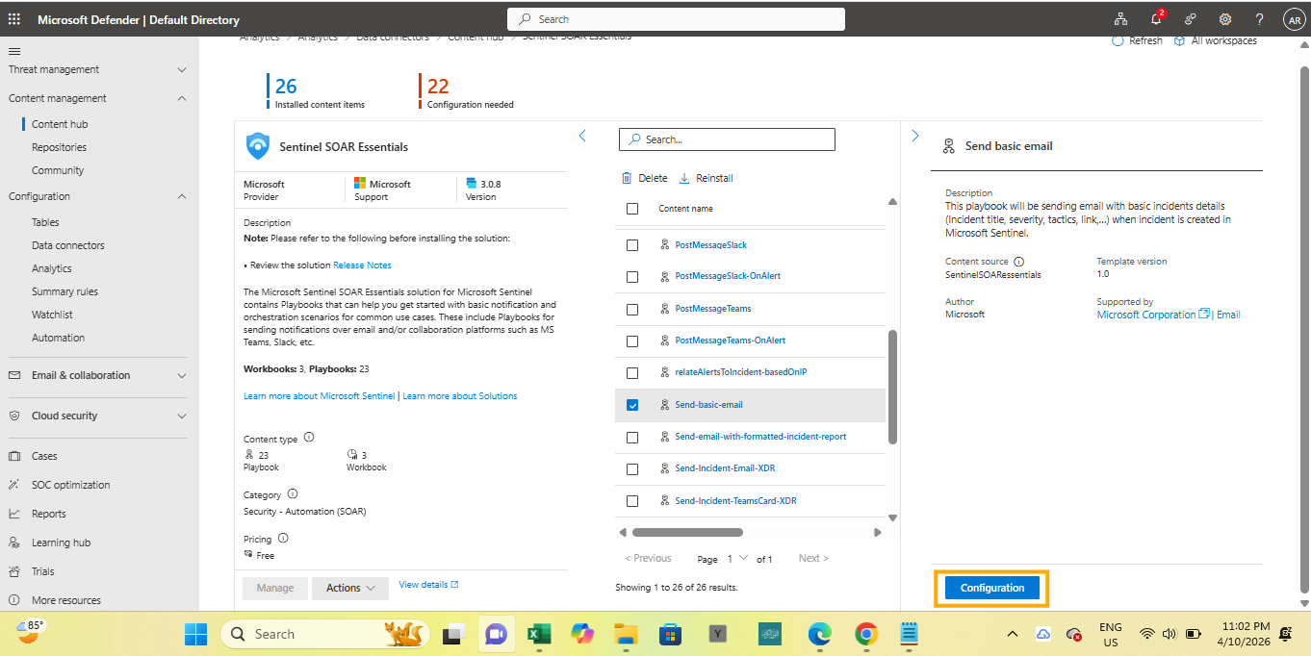
Task: Open Analytics in the sidebar
Action: tap(51, 268)
